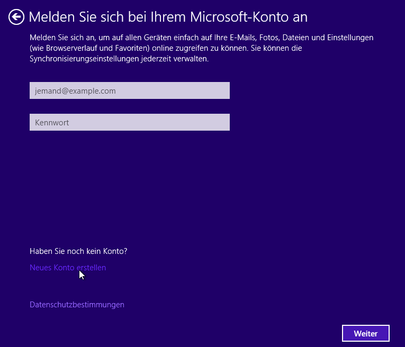
Task: Select heading Melden Sie sich bei Ihrem Microsoft-Konto an
Action: coord(168,17)
